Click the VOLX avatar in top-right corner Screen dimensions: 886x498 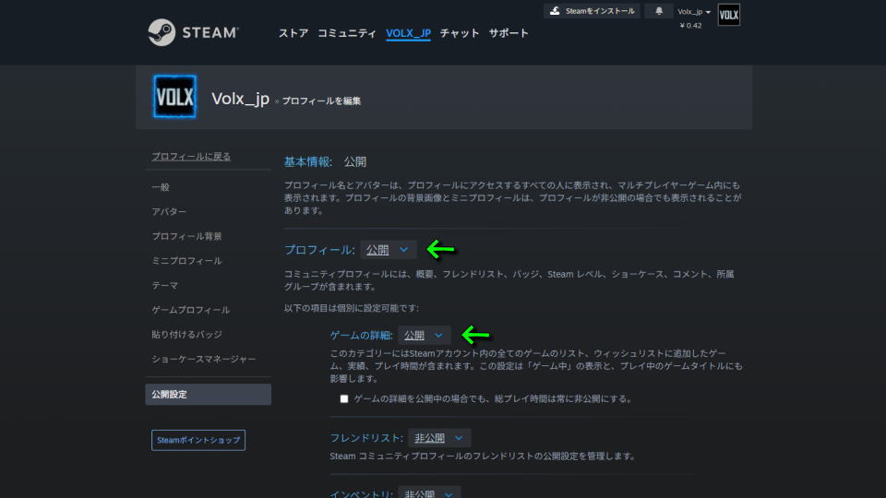point(728,15)
